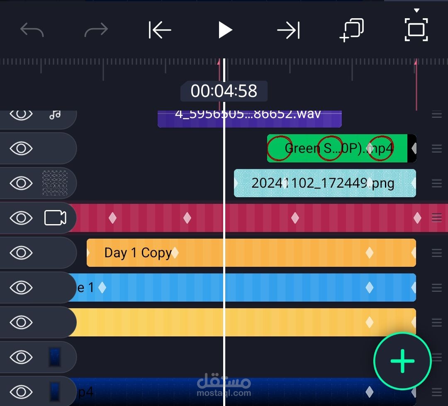Select the png layer's dotted thumbnail

point(55,183)
